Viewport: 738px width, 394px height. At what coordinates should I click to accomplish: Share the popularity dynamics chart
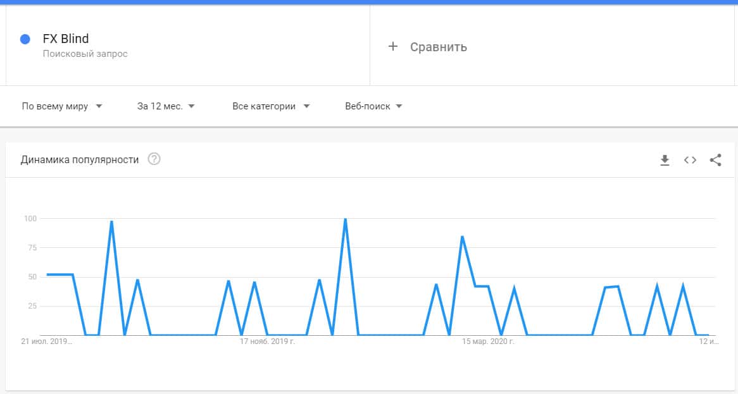coord(715,160)
